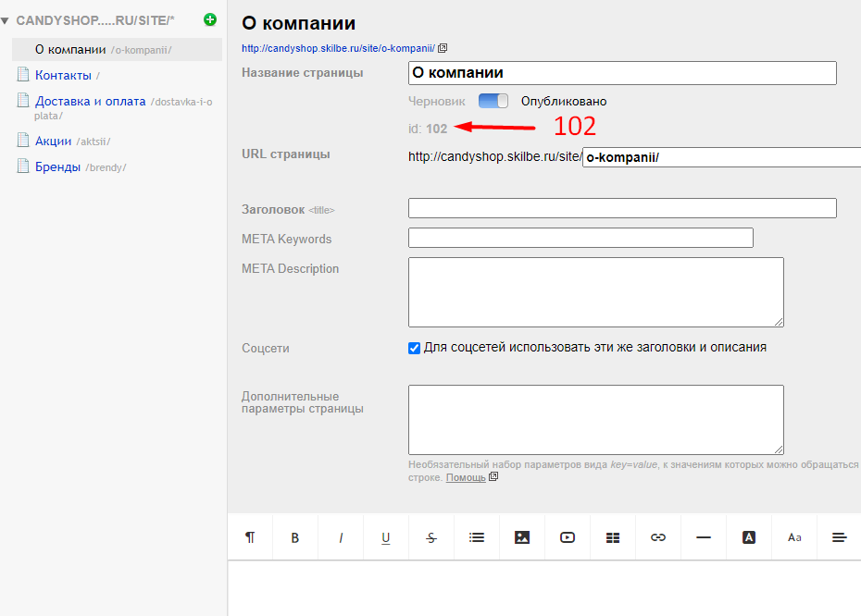This screenshot has width=861, height=616.
Task: Apply underline formatting
Action: [386, 537]
